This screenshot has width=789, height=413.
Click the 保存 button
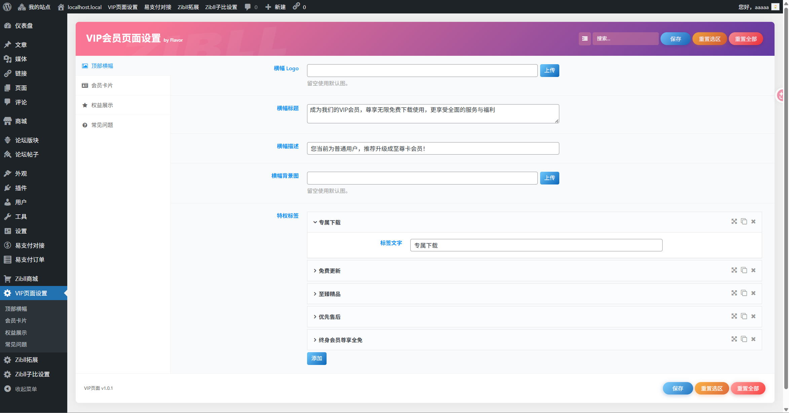click(x=675, y=39)
